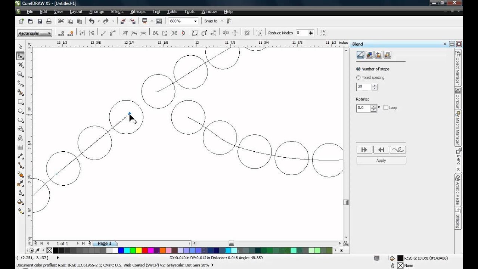Open the Bitmaps menu
This screenshot has height=269, width=478.
[138, 12]
